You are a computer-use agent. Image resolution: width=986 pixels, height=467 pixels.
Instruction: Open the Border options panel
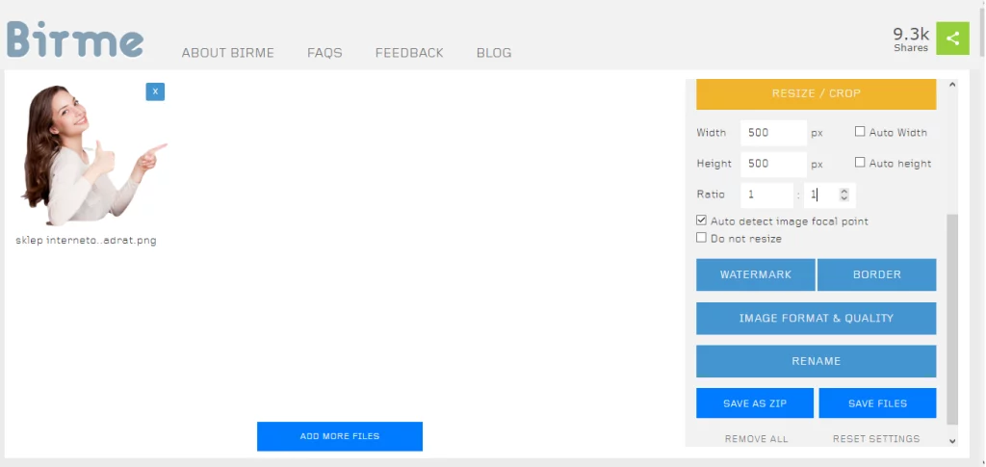(x=876, y=274)
